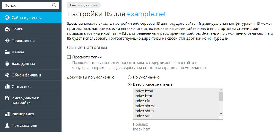The image size is (279, 132).
Task: Click the Сайты и домены breadcrumb
Action: [x=83, y=5]
